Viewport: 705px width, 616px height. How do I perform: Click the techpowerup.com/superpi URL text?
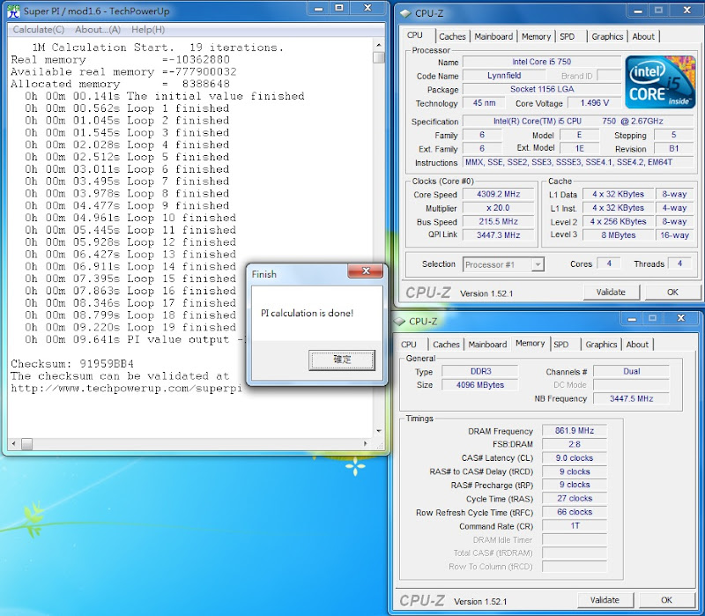tap(126, 388)
